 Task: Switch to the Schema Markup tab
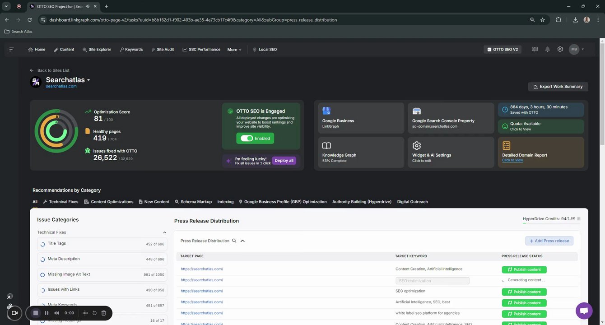193,202
